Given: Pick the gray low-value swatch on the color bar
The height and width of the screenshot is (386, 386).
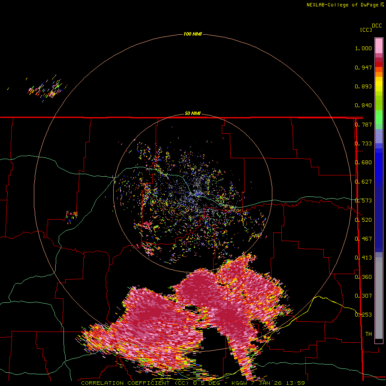Looking at the screenshot, I should tap(379, 298).
